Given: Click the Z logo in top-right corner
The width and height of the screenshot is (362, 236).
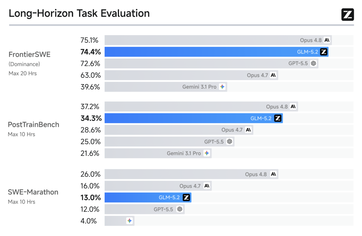Looking at the screenshot, I should click(x=348, y=14).
